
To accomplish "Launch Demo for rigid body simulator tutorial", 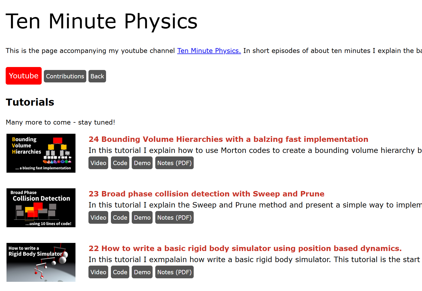I will [x=142, y=272].
